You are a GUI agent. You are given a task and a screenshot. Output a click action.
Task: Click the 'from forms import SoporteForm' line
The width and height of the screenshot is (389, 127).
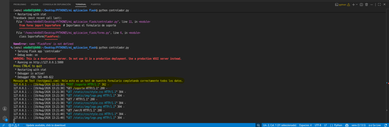(40, 25)
